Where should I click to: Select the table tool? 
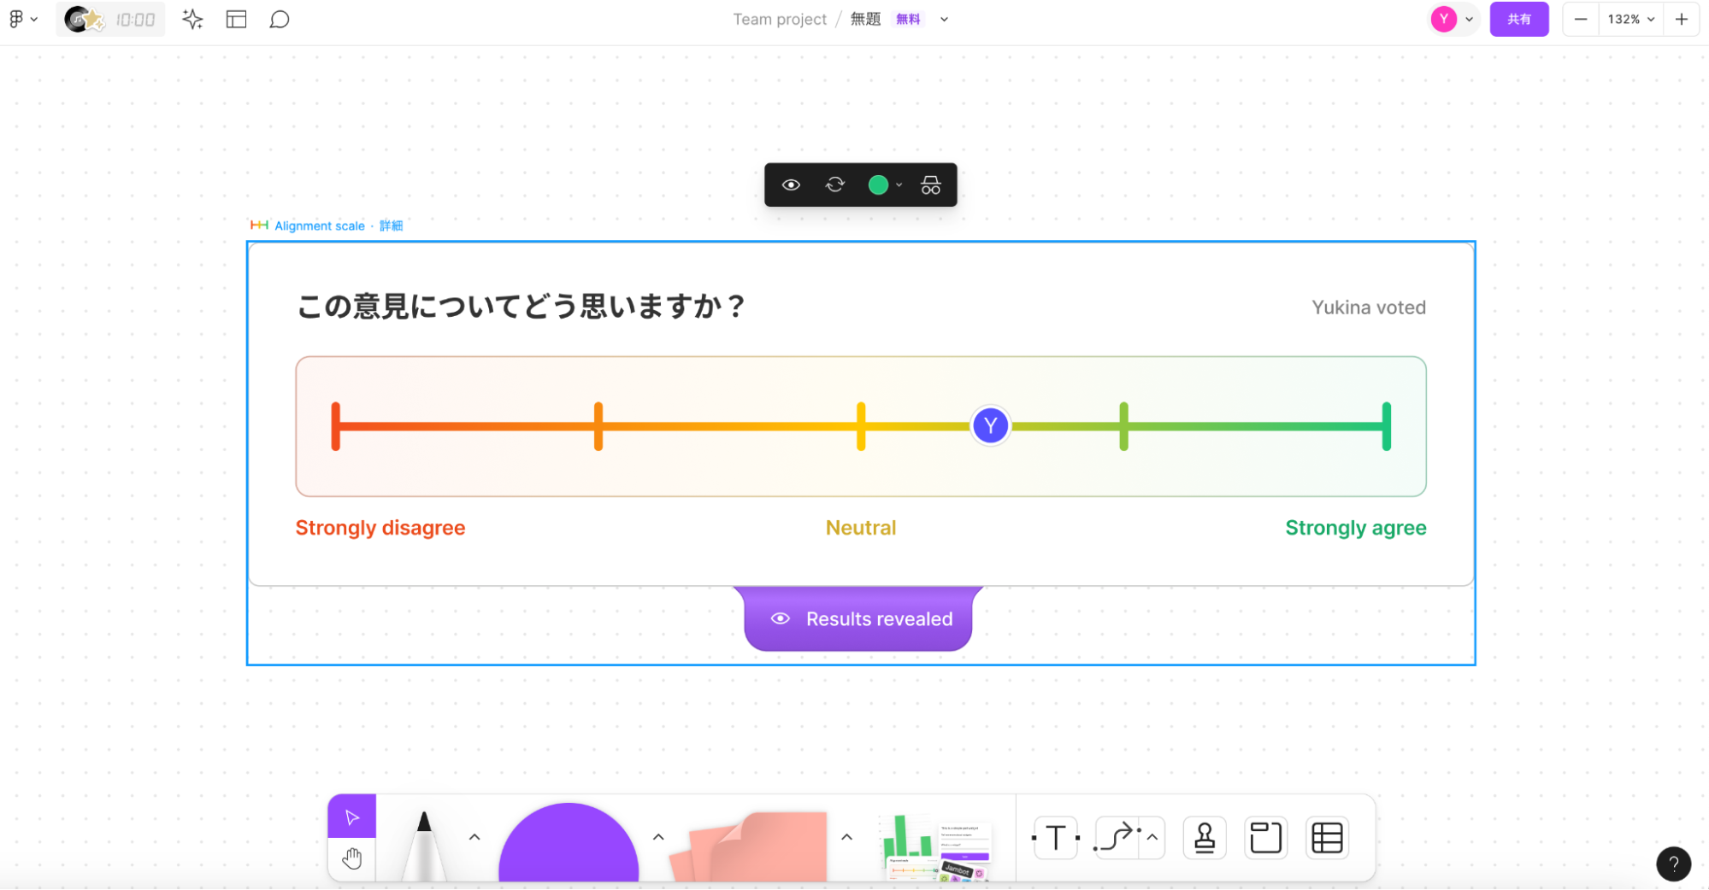click(x=1327, y=838)
